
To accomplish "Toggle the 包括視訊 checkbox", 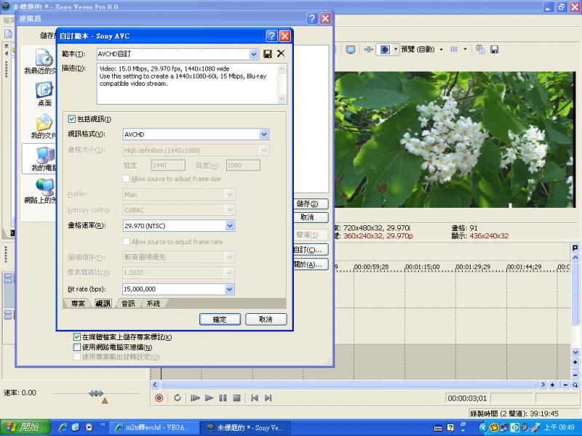I will 71,118.
